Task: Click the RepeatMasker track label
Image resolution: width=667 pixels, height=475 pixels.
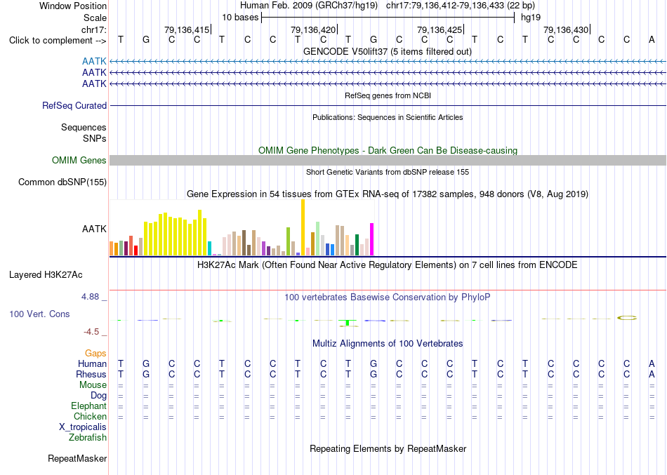Action: tap(77, 458)
